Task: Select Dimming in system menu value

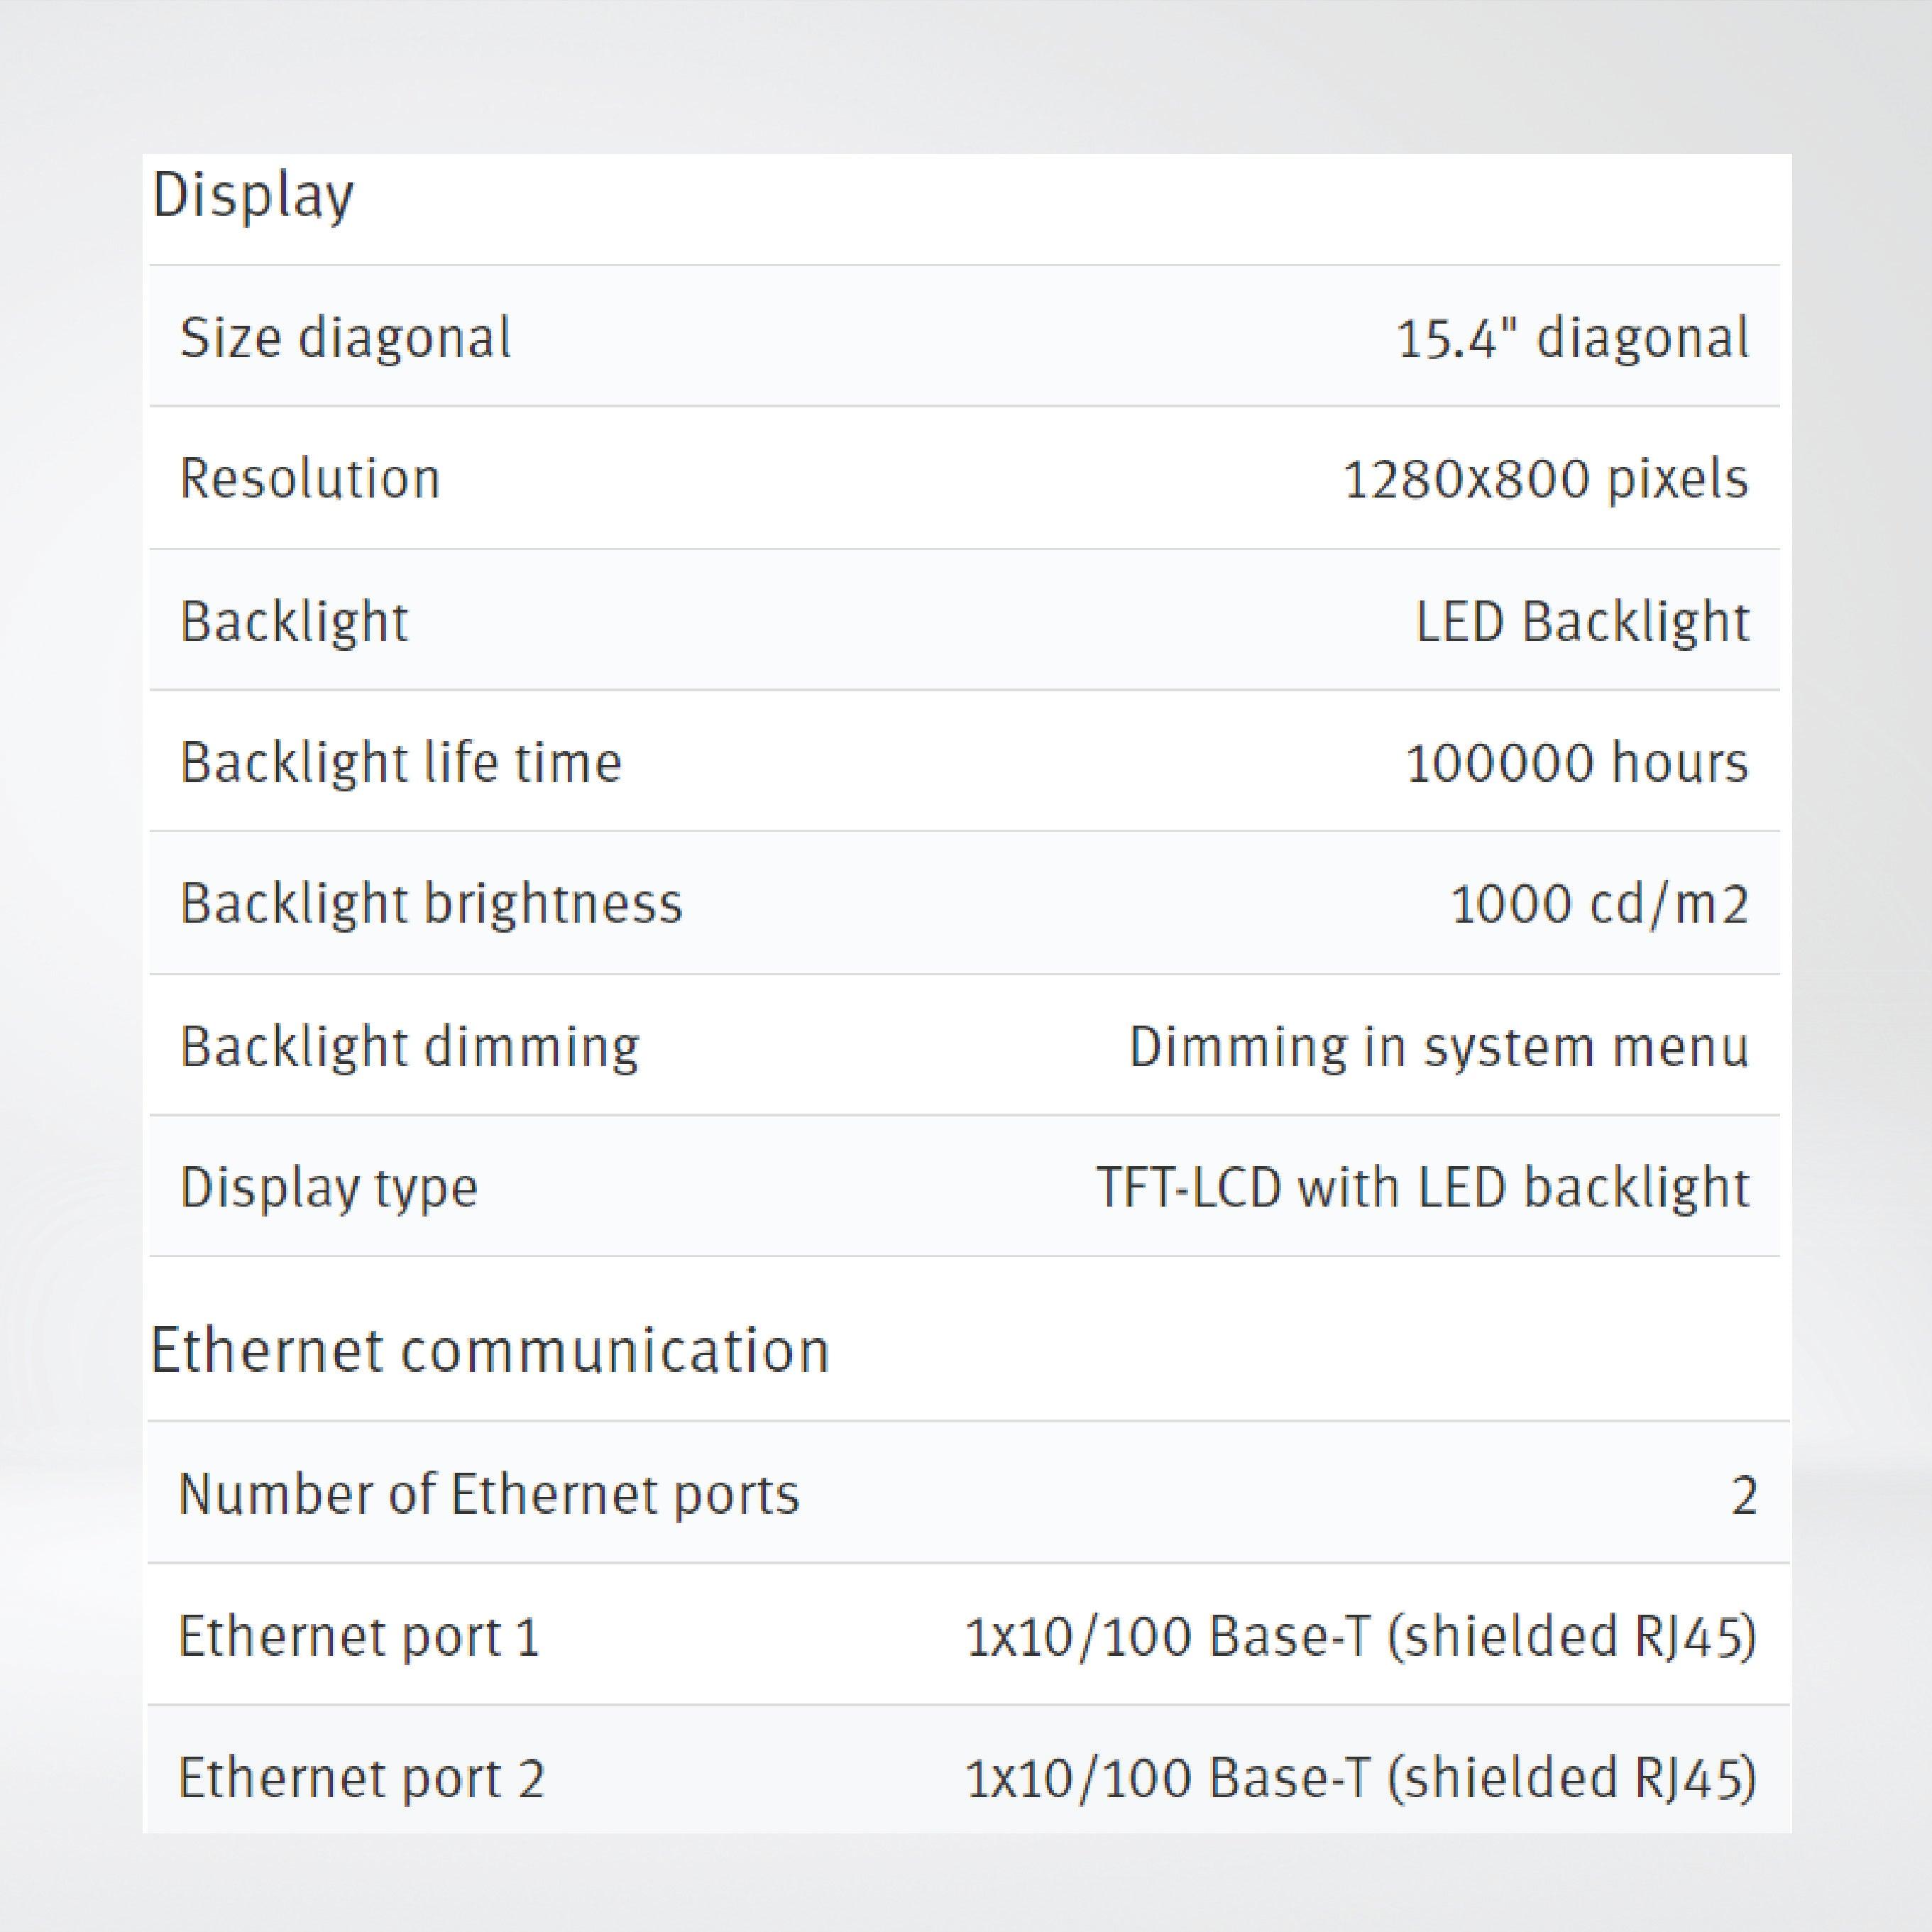Action: (x=1437, y=1045)
